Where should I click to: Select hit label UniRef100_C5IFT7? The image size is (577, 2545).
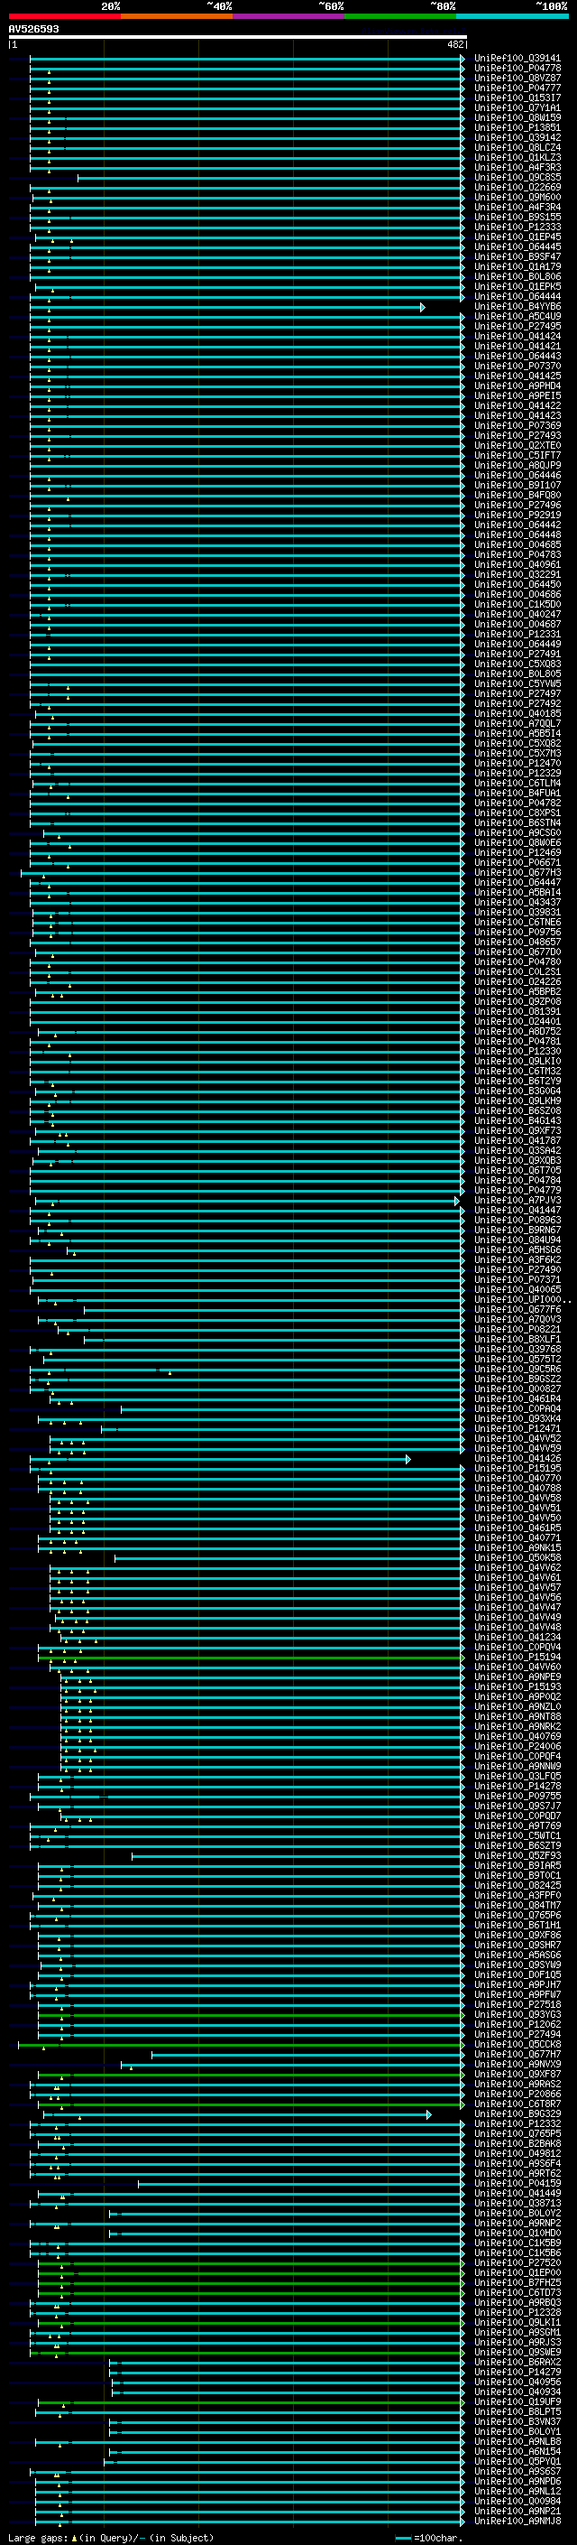click(517, 455)
